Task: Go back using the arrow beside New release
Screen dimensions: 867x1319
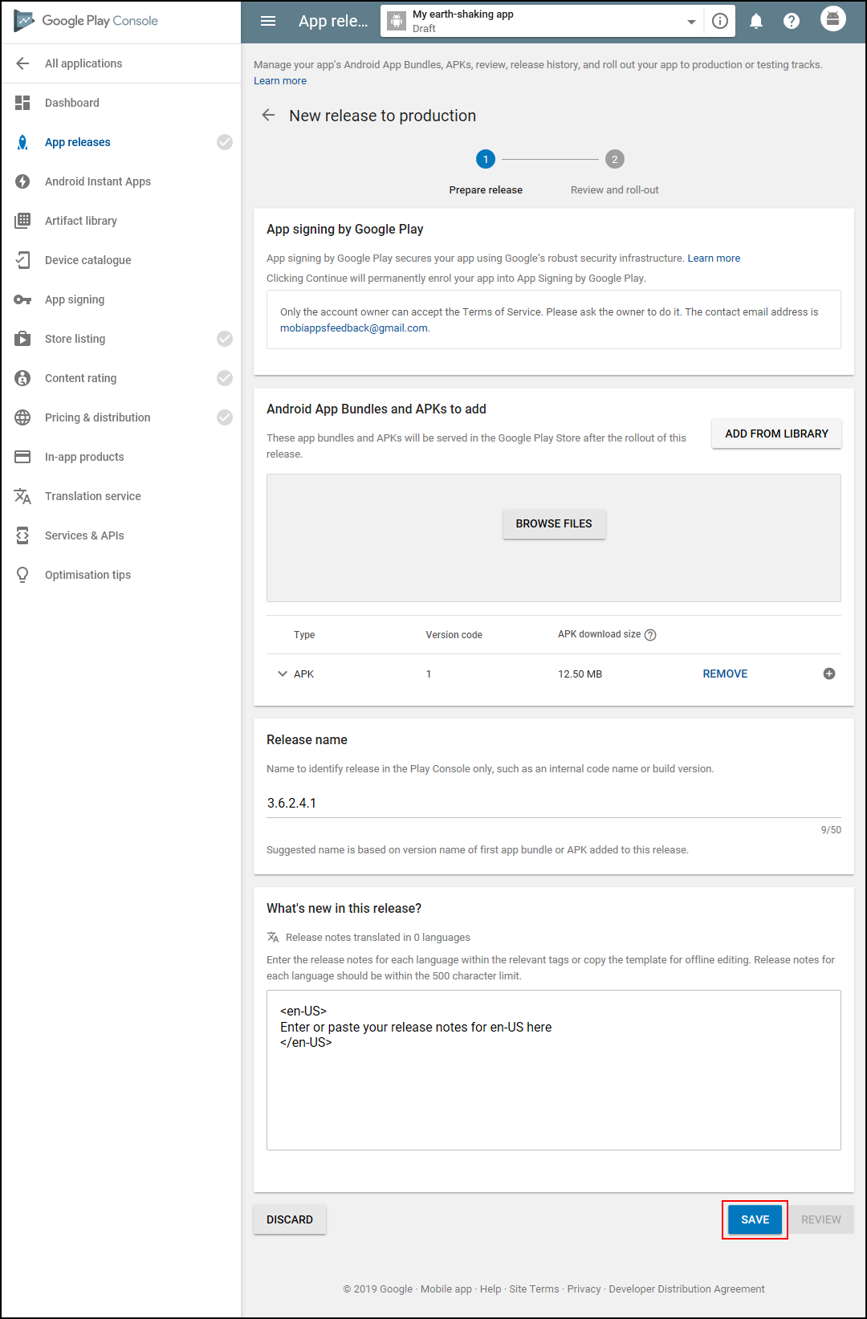Action: 268,116
